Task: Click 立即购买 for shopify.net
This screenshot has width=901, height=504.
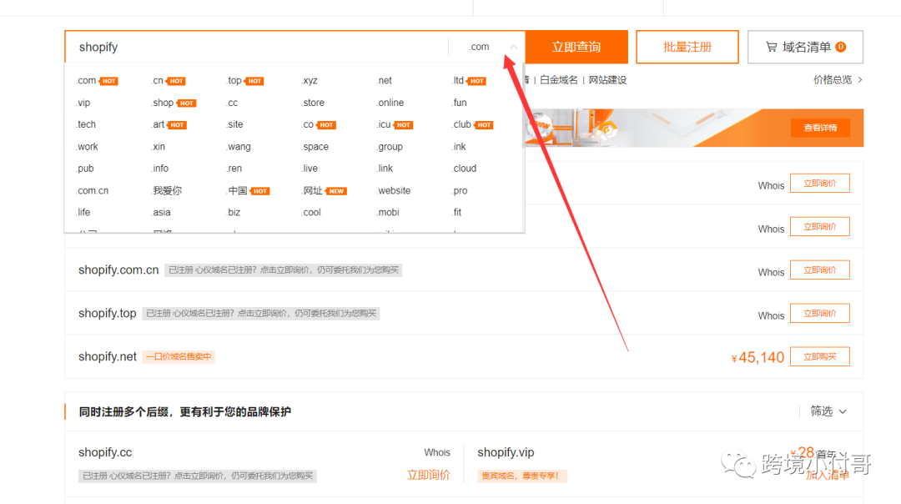Action: point(820,357)
